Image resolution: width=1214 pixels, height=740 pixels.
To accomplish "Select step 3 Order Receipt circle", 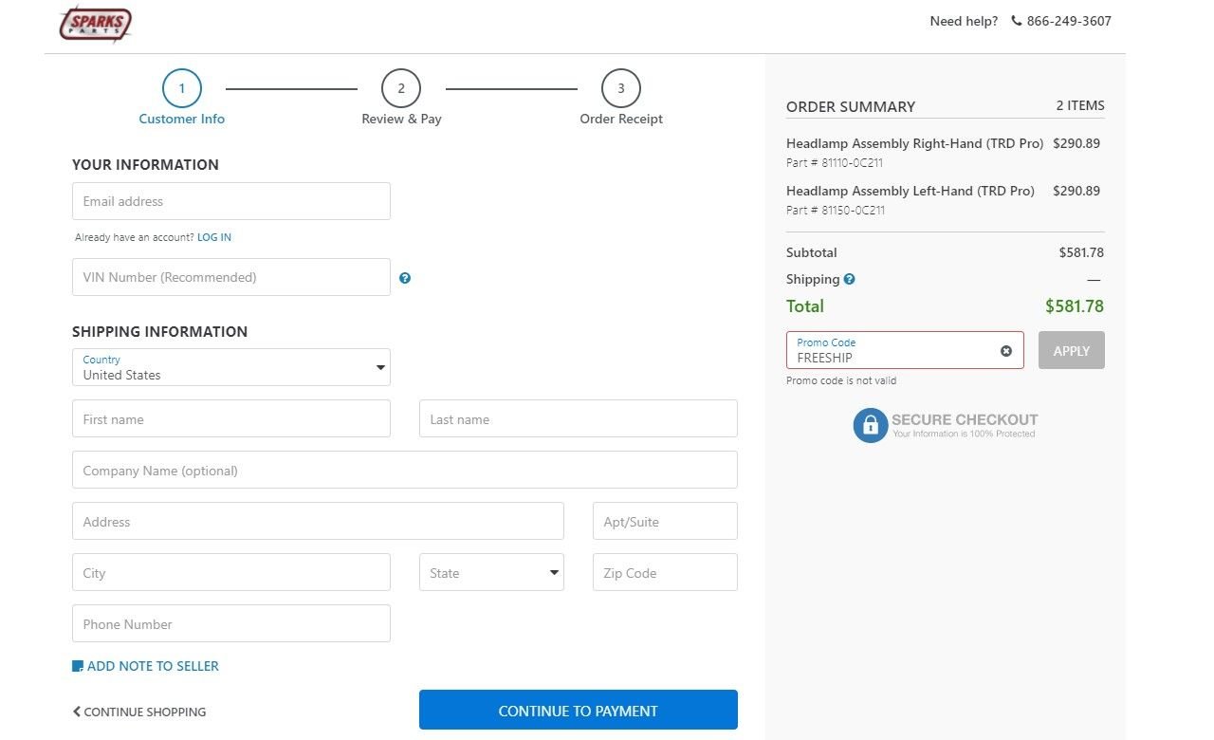I will 621,89.
